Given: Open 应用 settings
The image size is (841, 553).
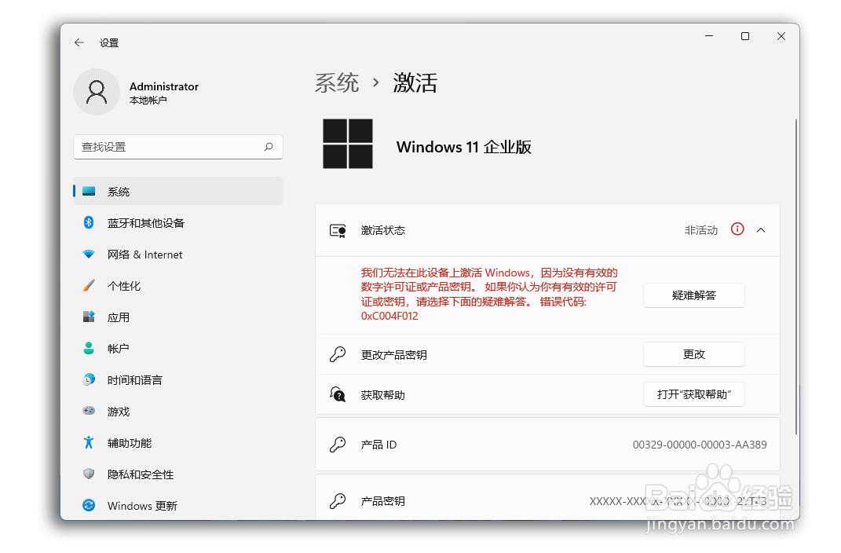Looking at the screenshot, I should 178,317.
